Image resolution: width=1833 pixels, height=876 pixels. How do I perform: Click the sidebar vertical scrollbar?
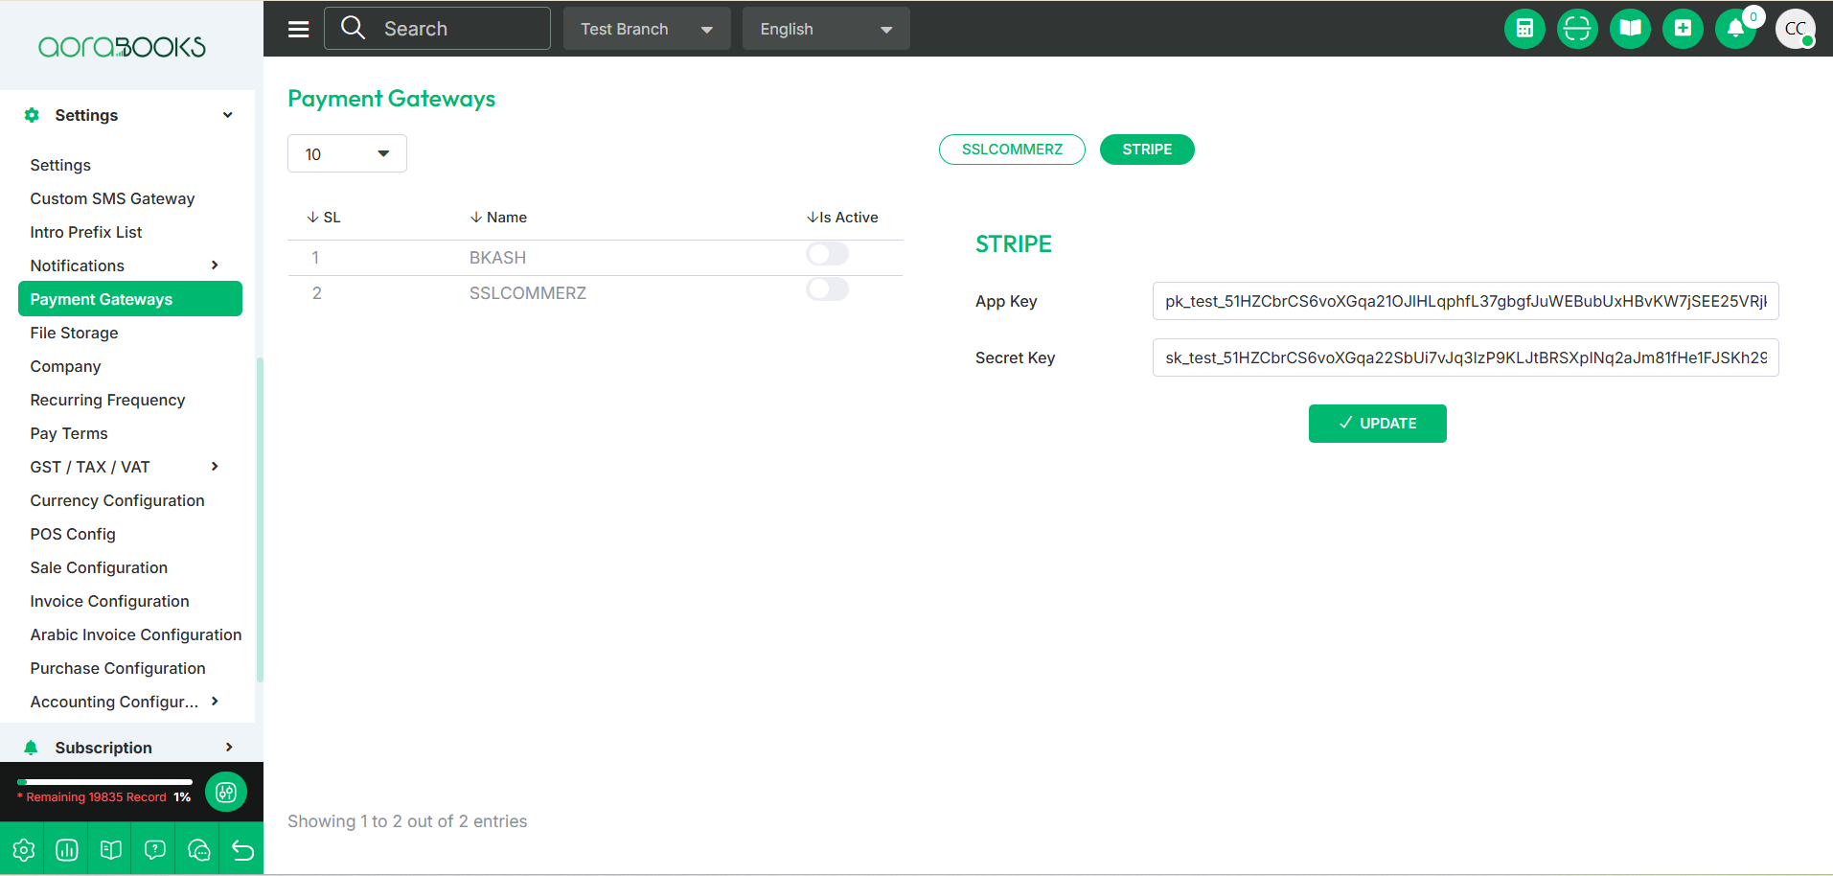pos(260,519)
